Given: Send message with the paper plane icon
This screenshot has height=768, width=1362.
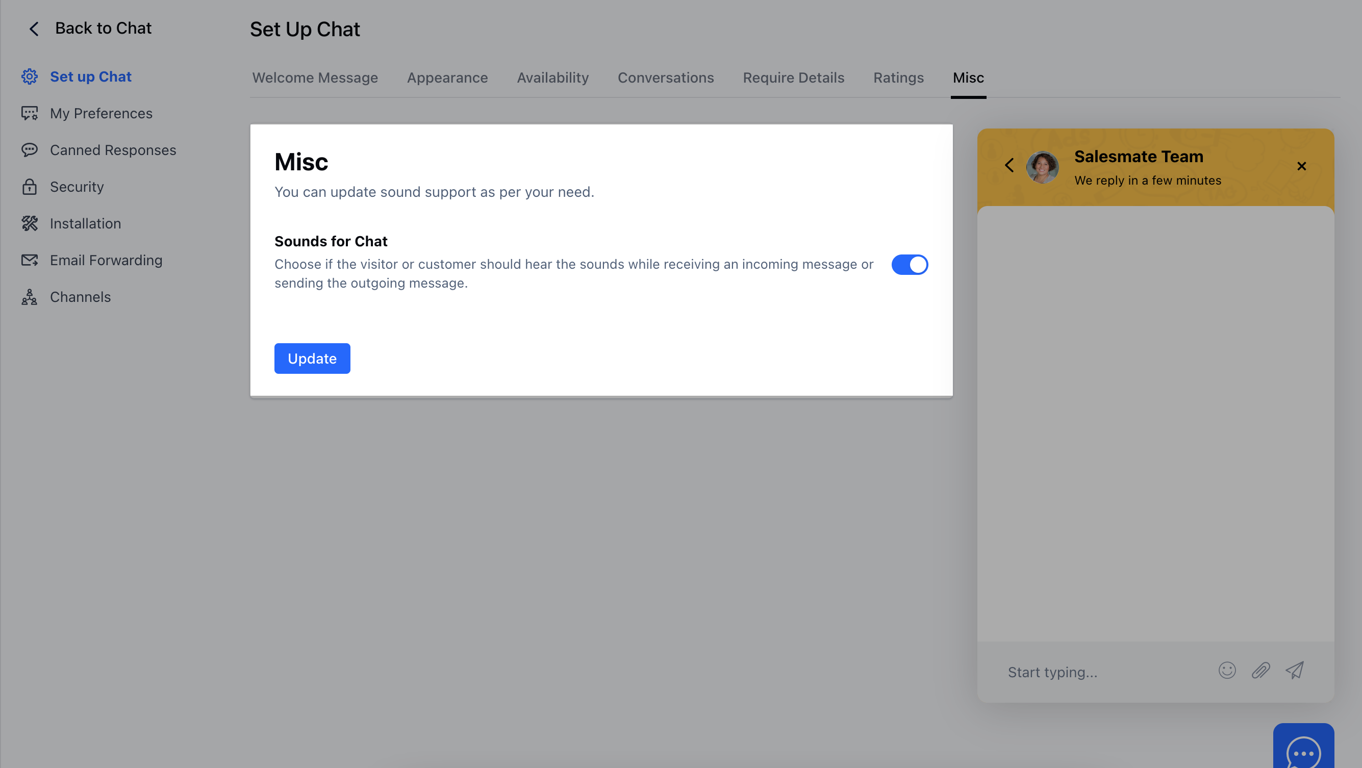Looking at the screenshot, I should click(1294, 670).
